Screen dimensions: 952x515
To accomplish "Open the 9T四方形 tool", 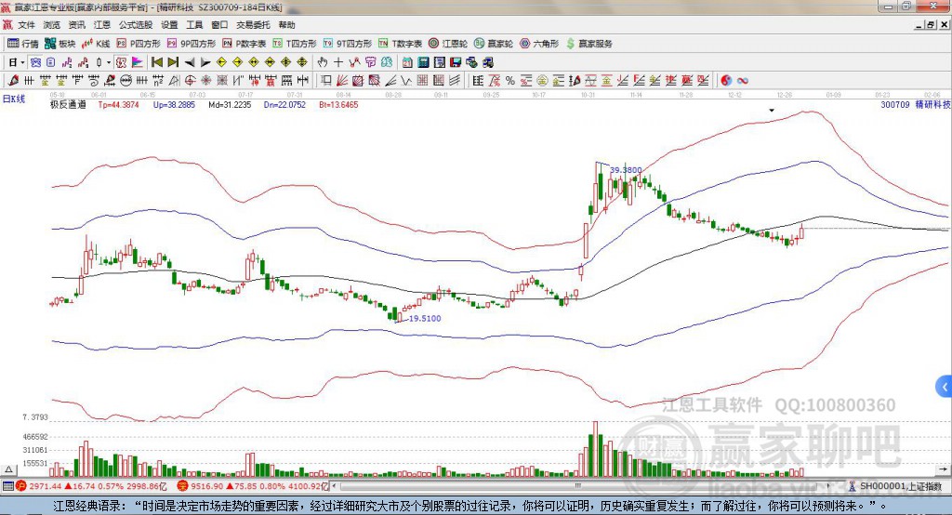I will click(x=348, y=44).
